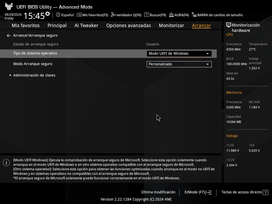This screenshot has height=204, width=272.
Task: Click memory frequency 5200 MHz
Action: pyautogui.click(x=233, y=107)
